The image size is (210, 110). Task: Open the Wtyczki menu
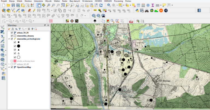(x=48, y=1)
